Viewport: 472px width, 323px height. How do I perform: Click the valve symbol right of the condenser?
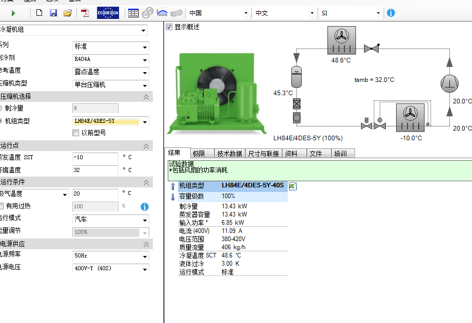(371, 48)
